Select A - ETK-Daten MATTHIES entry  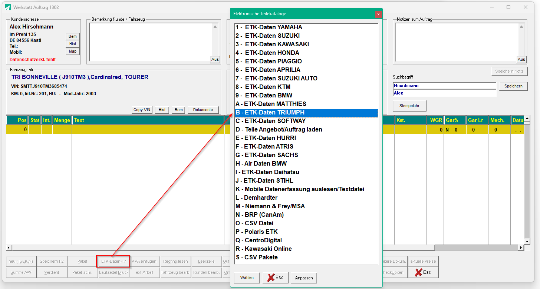(x=306, y=104)
